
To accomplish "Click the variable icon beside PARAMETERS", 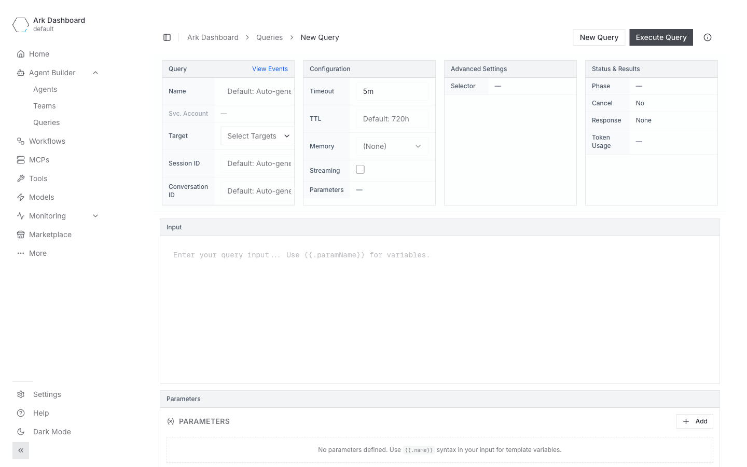I will (171, 421).
